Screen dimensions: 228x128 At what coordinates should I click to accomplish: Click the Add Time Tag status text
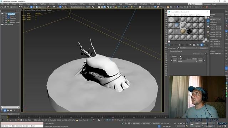pos(166,127)
